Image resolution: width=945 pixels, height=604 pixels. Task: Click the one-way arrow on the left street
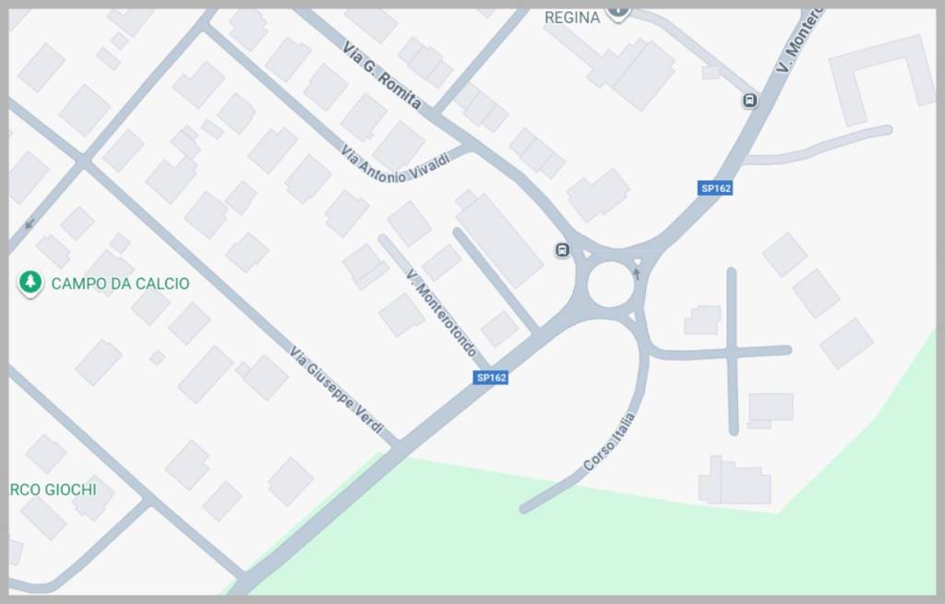tap(29, 223)
